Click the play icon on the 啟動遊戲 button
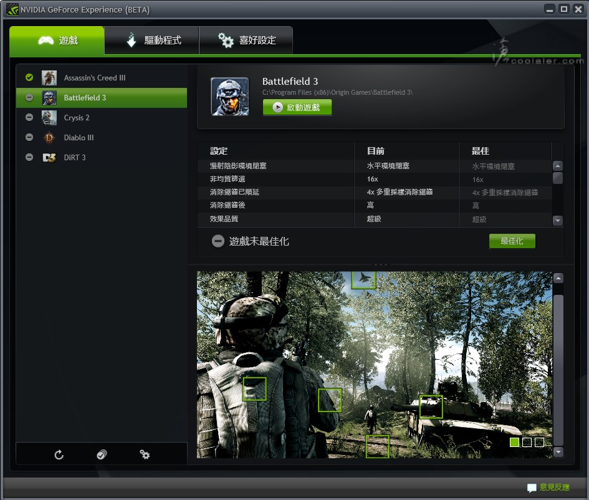 pos(277,107)
